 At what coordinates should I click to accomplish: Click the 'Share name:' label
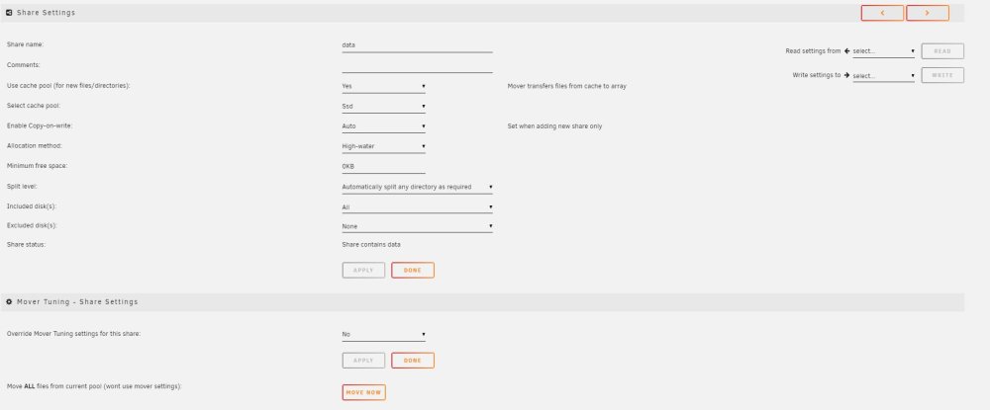point(25,44)
